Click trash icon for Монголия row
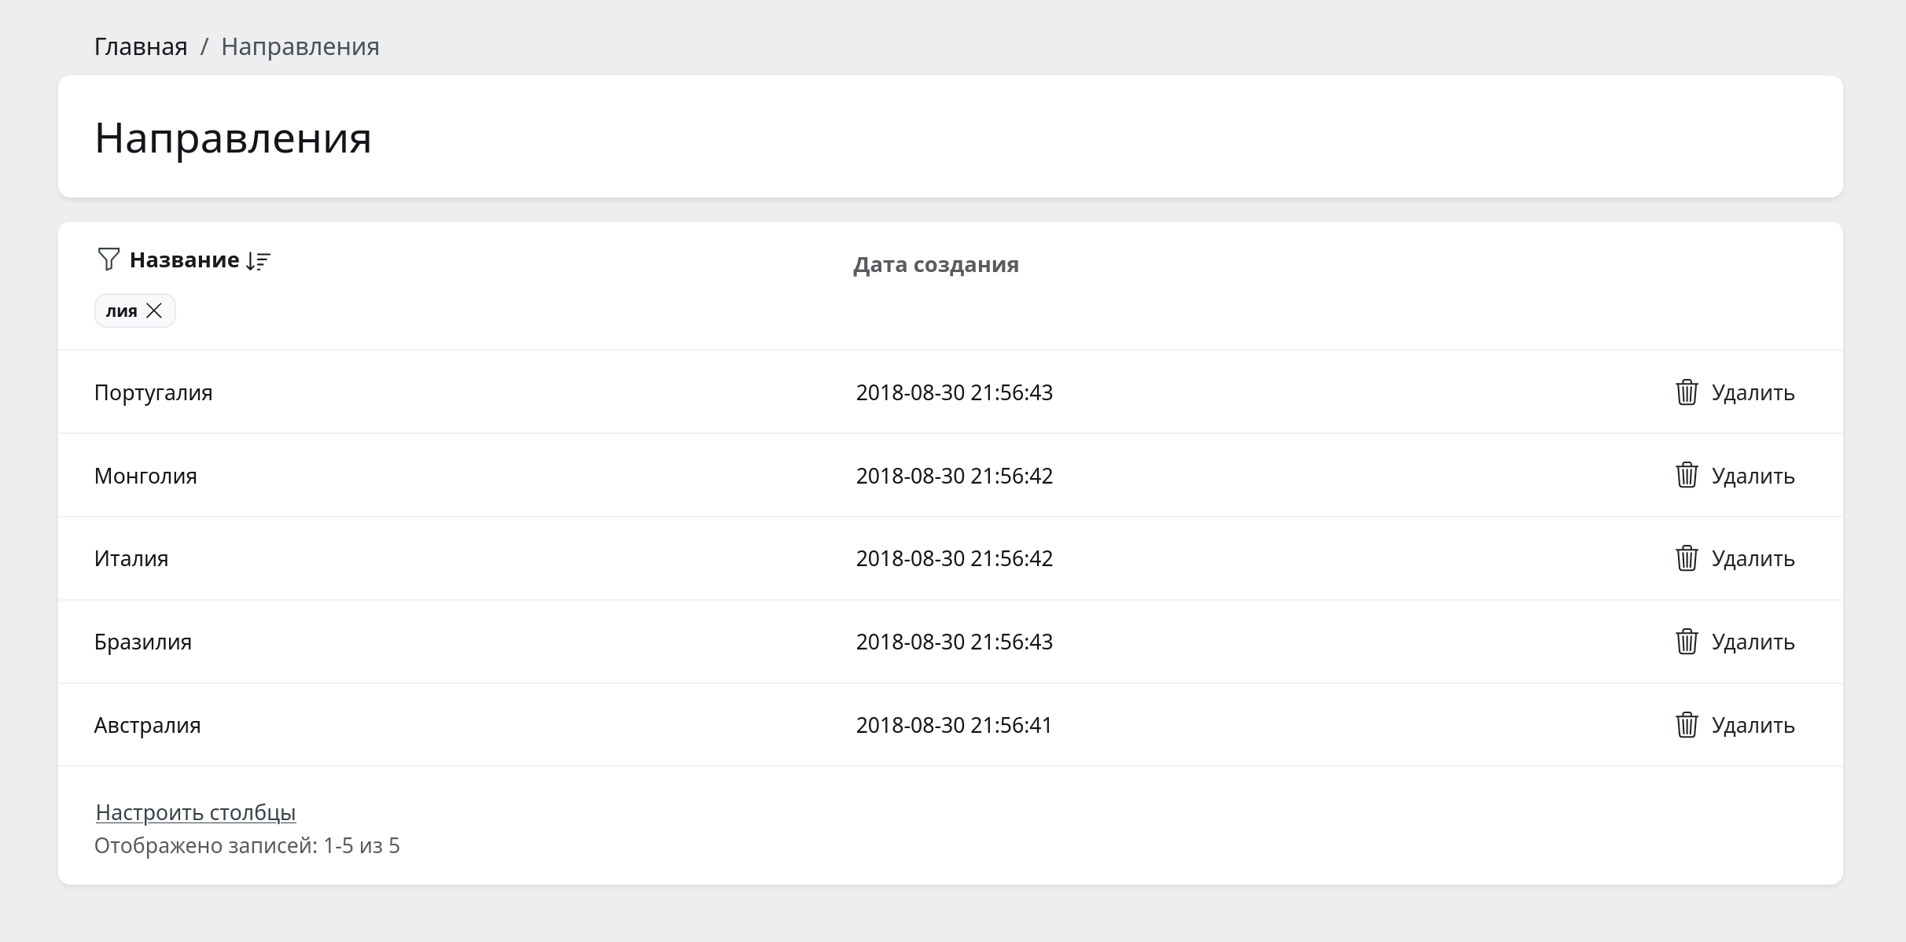The height and width of the screenshot is (942, 1906). [1686, 476]
